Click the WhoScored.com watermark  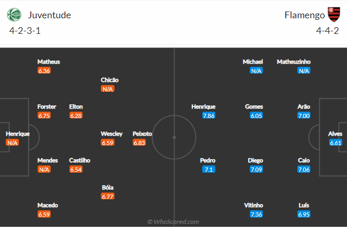click(173, 222)
